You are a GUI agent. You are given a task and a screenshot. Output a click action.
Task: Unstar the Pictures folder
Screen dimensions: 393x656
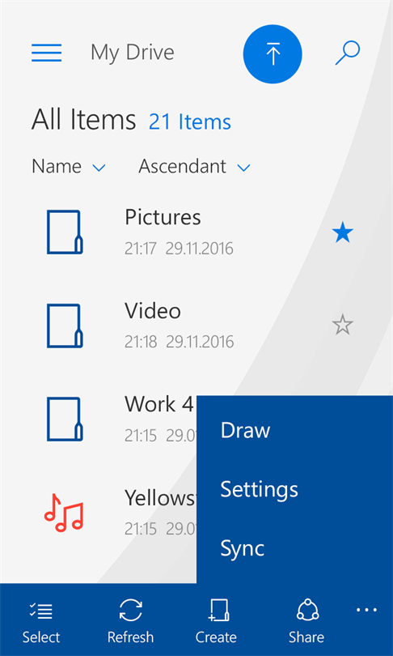tap(343, 233)
